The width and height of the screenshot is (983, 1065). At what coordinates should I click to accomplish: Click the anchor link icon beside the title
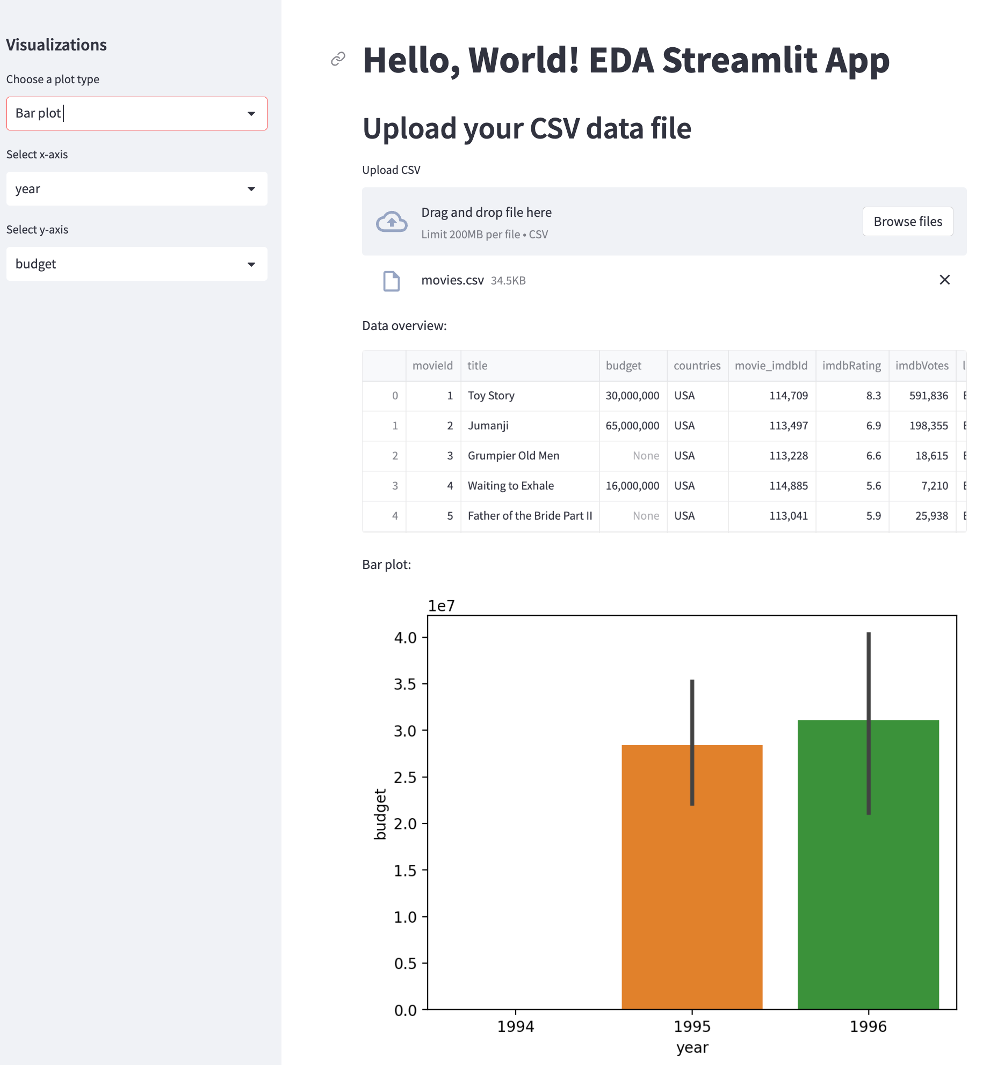point(338,59)
